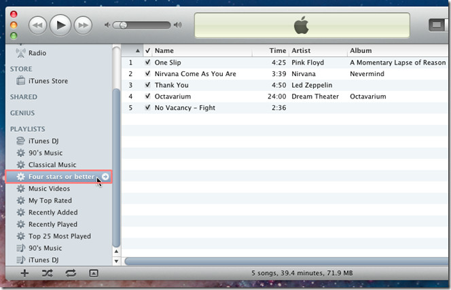Click album A Momentary Lapse of Reason

point(397,62)
